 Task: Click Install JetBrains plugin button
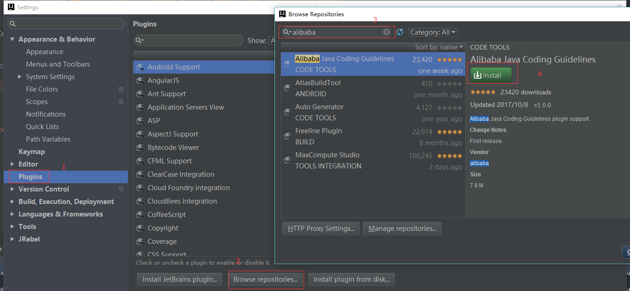coord(180,279)
